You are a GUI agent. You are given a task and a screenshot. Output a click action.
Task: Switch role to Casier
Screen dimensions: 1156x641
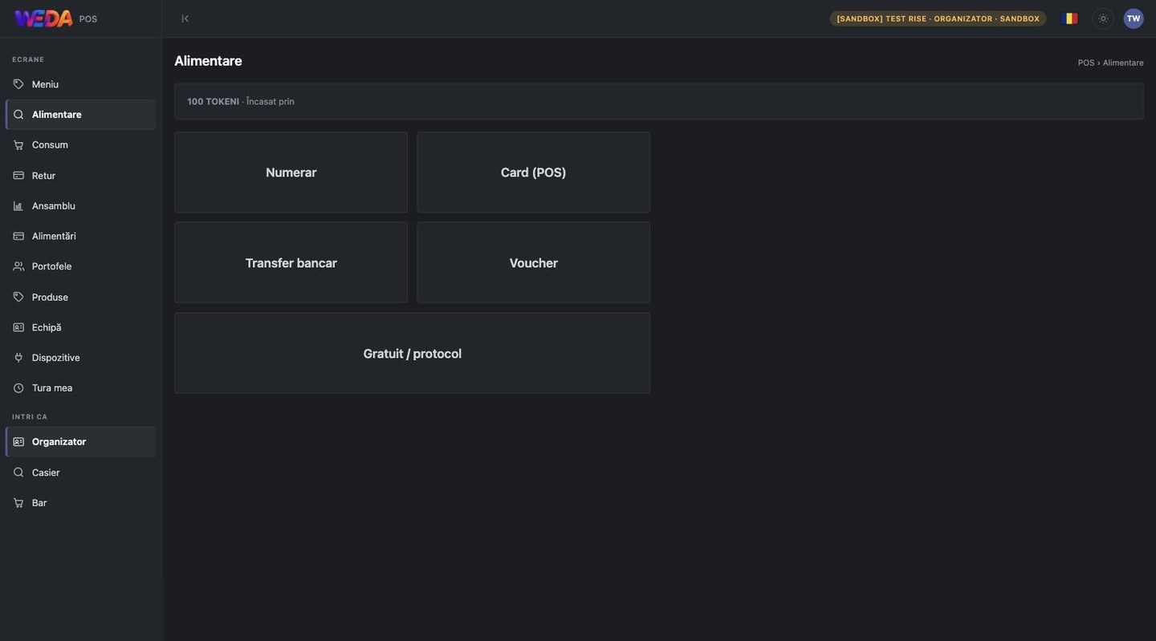coord(80,473)
